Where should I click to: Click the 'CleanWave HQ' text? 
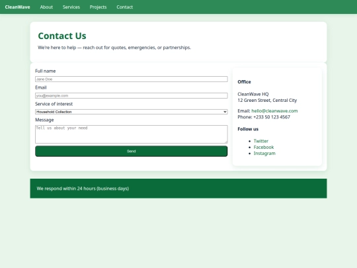[253, 94]
